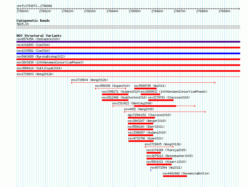Select the purple nsv6574354 variant bar
The height and width of the screenshot is (187, 248).
point(128,42)
